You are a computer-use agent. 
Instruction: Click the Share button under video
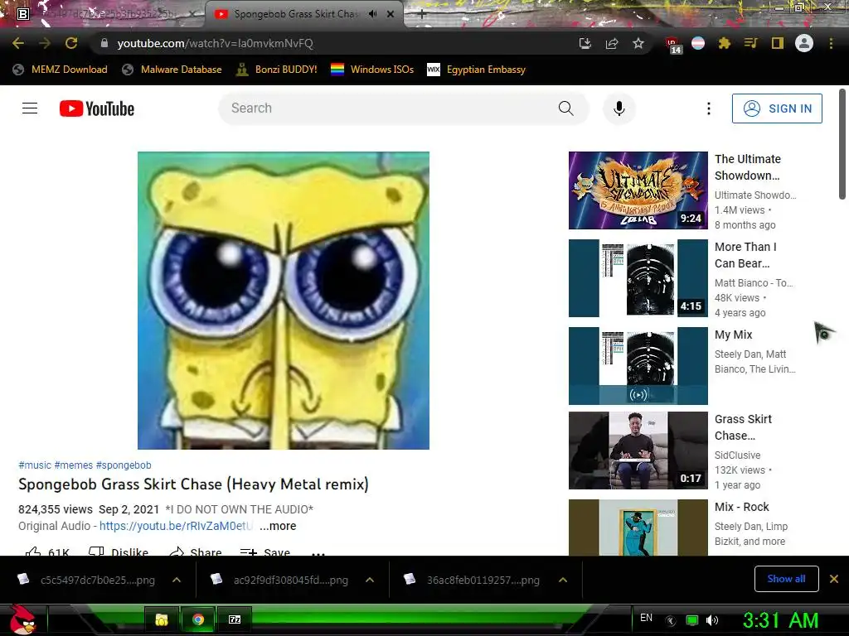coord(196,552)
